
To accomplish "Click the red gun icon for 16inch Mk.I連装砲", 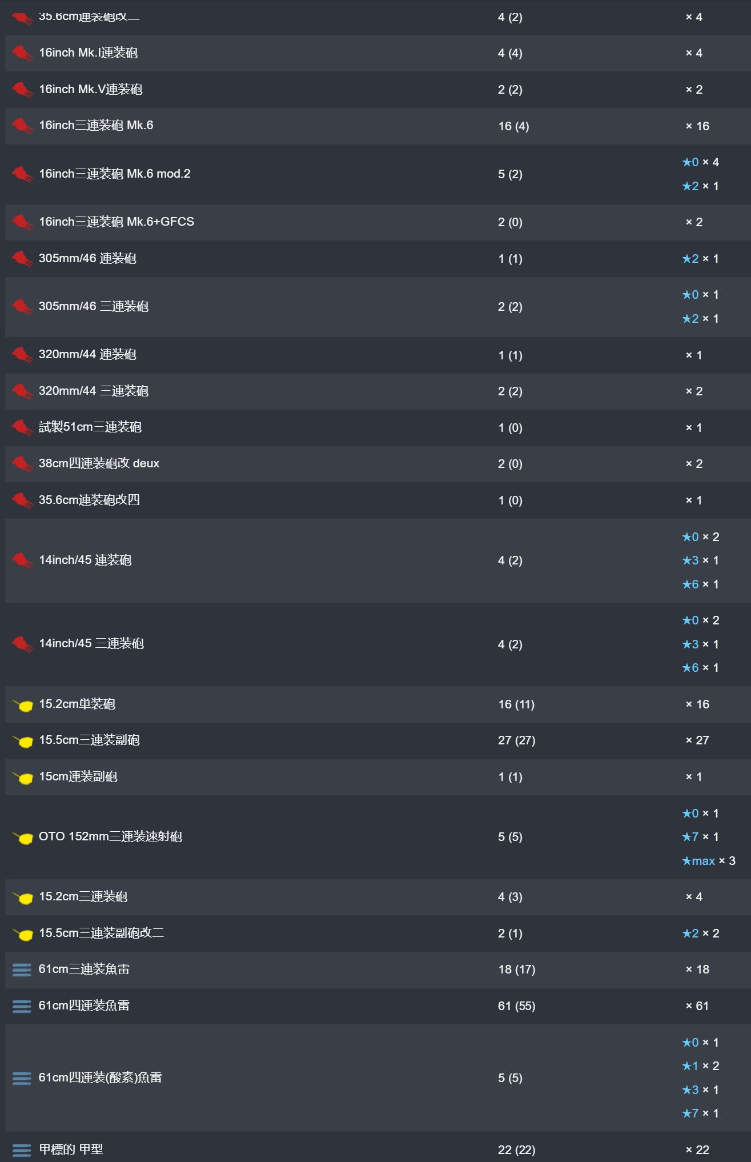I will (x=22, y=53).
